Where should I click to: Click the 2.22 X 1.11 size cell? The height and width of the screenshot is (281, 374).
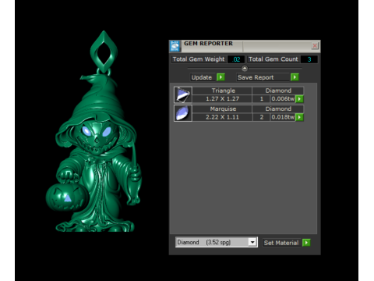(x=222, y=117)
